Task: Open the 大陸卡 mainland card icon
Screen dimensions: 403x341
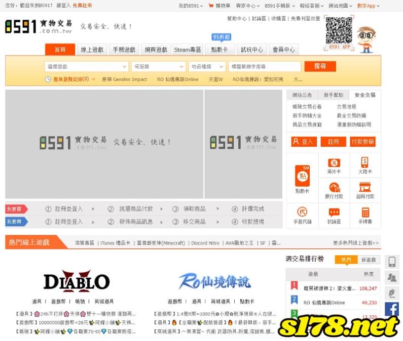Action: coord(364,162)
